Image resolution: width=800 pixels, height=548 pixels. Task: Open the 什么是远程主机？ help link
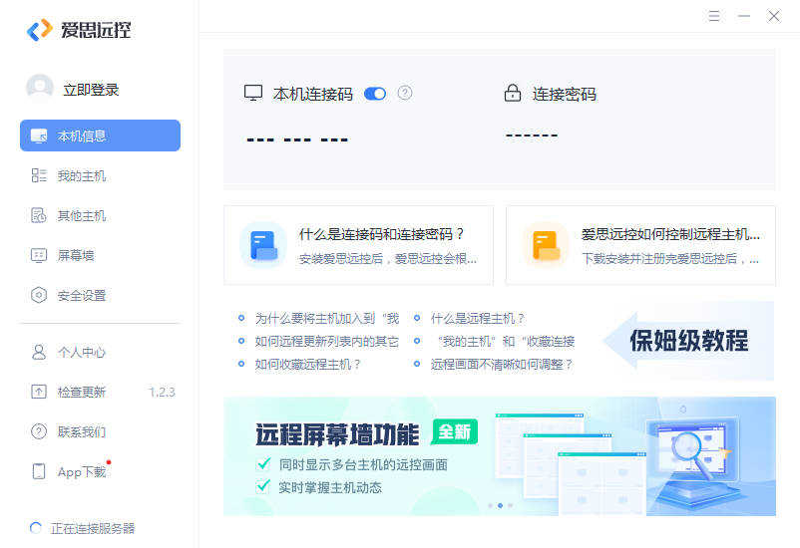(x=478, y=318)
